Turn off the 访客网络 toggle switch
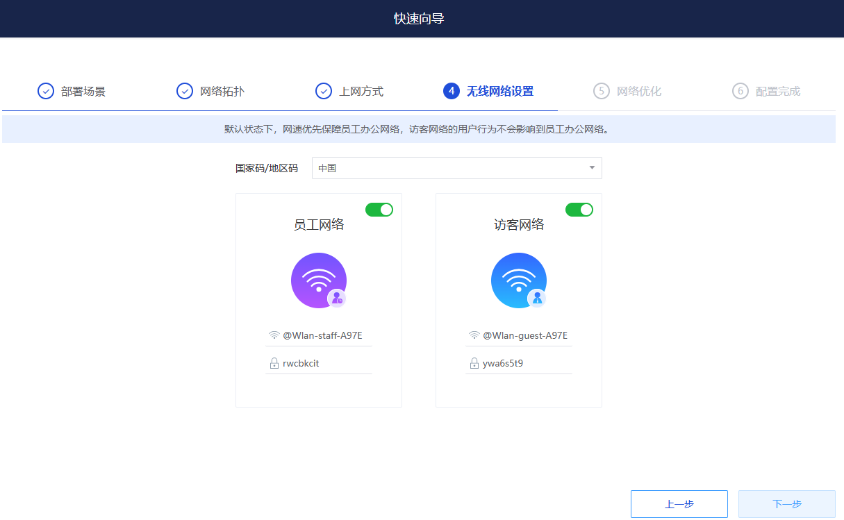844x520 pixels. click(x=579, y=210)
